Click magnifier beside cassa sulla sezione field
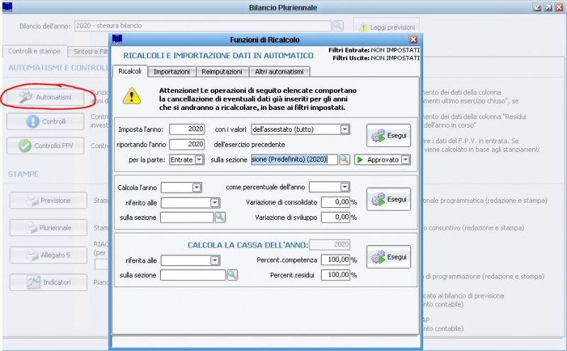 (x=232, y=274)
